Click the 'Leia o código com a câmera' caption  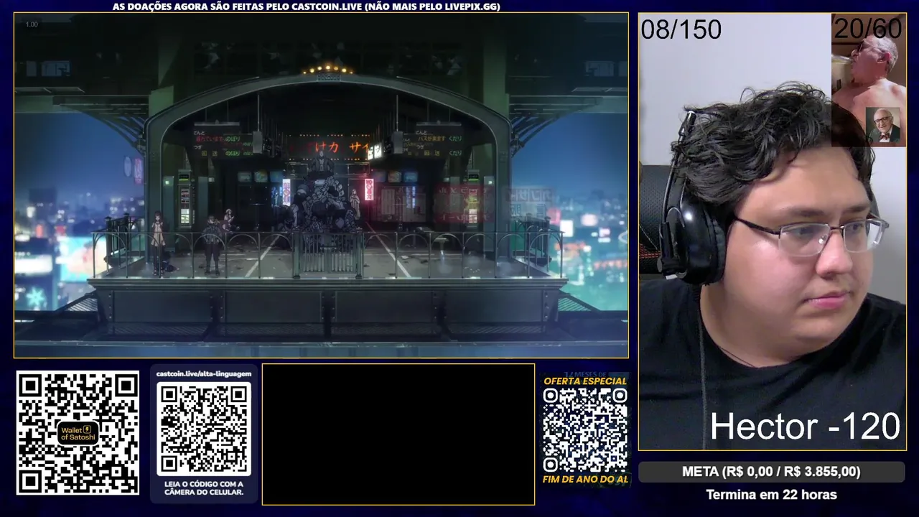(204, 488)
